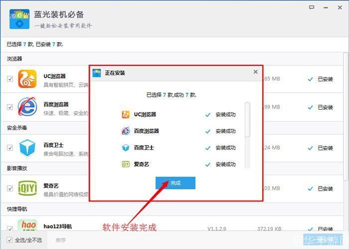Screen dimensions: 349x249
Task: Uncheck the UC浏览器 checkbox
Action: click(x=10, y=79)
